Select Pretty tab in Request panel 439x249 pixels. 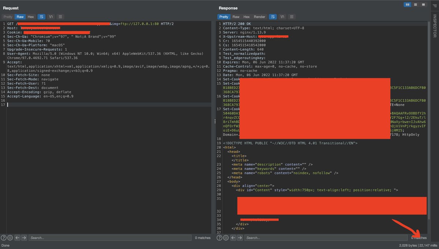8,17
